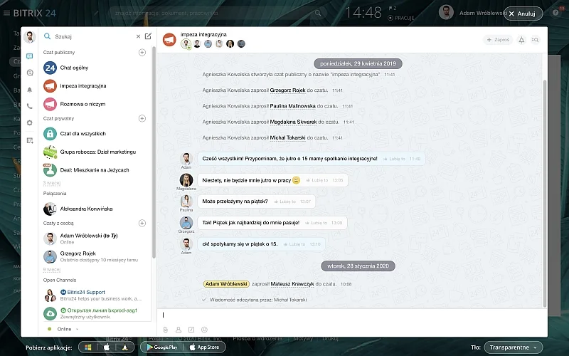The height and width of the screenshot is (356, 569).
Task: Open message history search icon in chat header
Action: pyautogui.click(x=535, y=40)
